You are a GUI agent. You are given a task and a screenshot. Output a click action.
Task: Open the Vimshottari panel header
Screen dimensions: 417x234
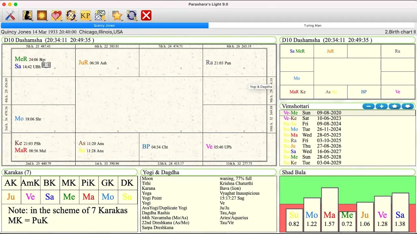pos(321,106)
